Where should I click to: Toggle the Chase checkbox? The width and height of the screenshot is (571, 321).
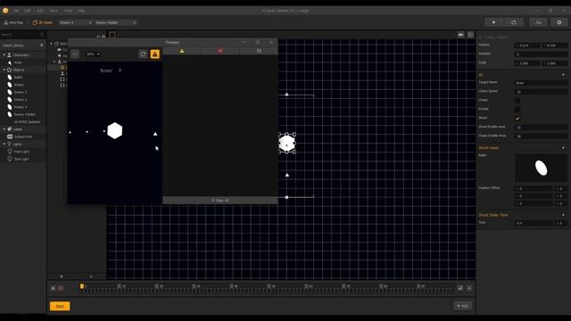(517, 101)
